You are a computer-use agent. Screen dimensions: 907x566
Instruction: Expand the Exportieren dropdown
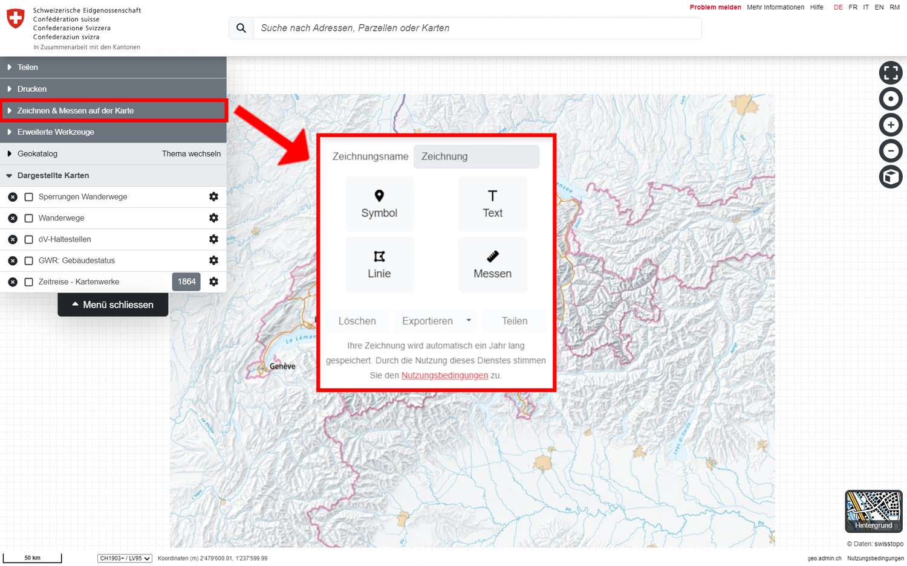pos(435,321)
